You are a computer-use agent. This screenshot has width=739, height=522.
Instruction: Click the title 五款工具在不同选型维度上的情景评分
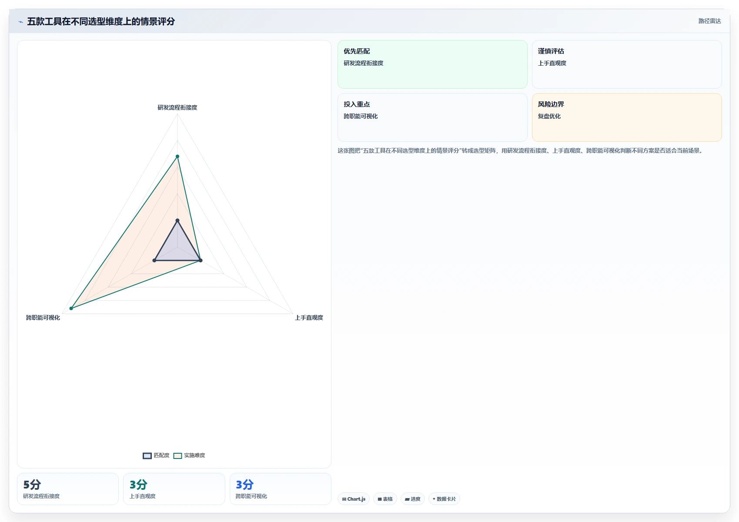point(101,21)
